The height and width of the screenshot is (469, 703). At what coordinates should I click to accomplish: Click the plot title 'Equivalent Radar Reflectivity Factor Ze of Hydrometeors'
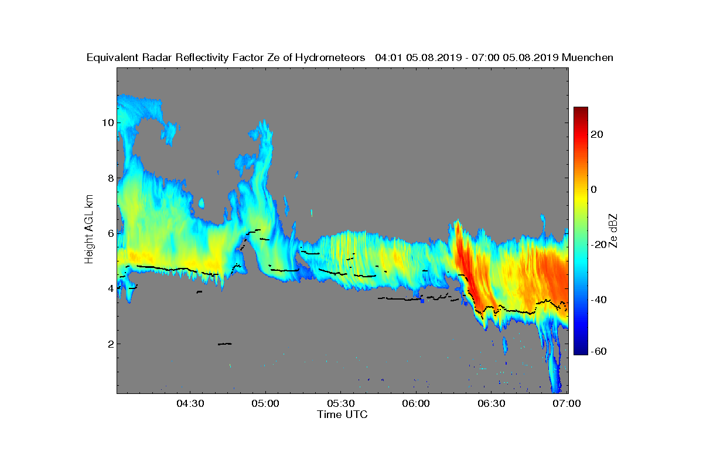226,57
